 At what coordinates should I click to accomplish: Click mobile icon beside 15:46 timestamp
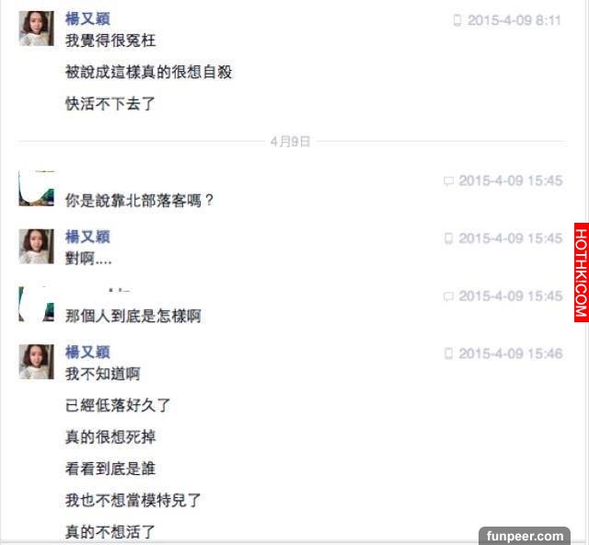point(448,354)
